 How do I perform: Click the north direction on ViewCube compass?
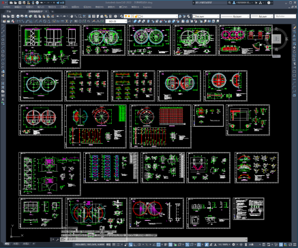click(277, 29)
